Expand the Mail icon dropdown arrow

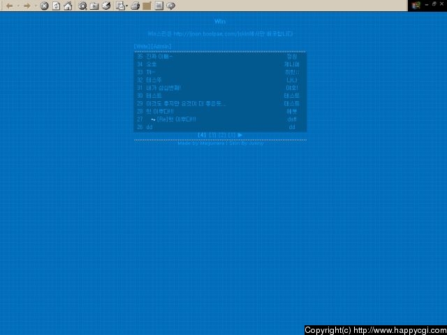pyautogui.click(x=127, y=6)
